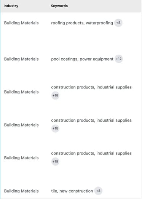The width and height of the screenshot is (142, 199).
Task: Expand the +8 badge beside roofing products keywords
Action: coord(118,23)
